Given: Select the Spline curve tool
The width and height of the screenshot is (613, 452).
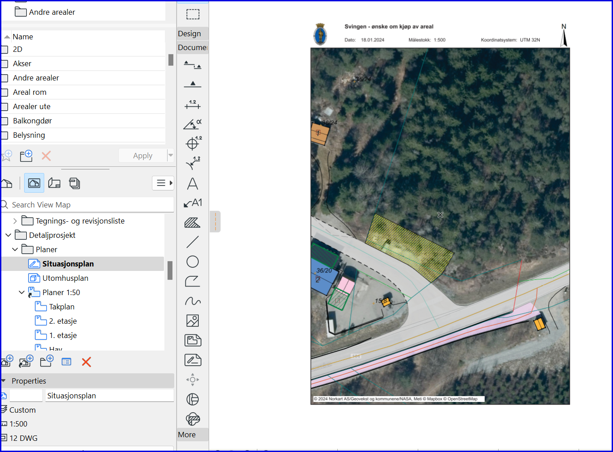Looking at the screenshot, I should [x=193, y=301].
